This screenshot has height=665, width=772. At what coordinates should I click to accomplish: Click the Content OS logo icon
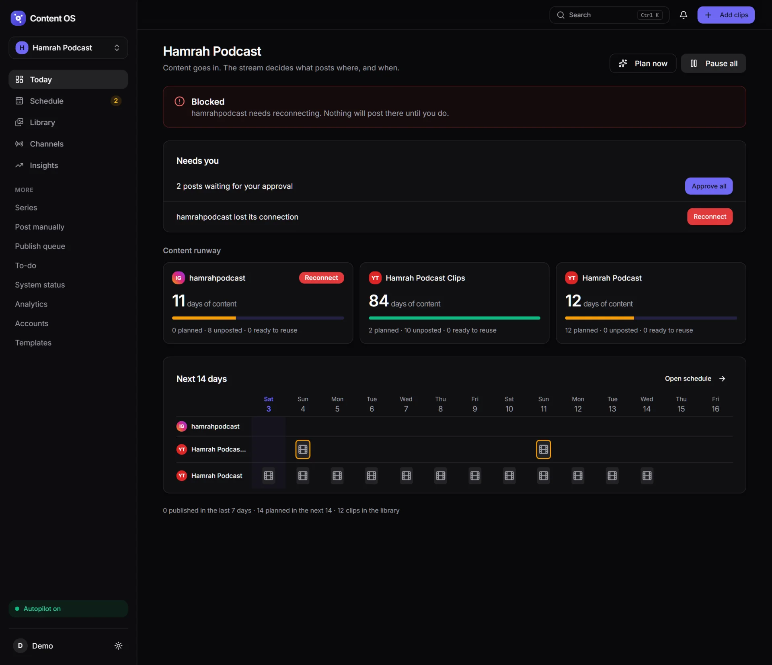click(x=18, y=18)
